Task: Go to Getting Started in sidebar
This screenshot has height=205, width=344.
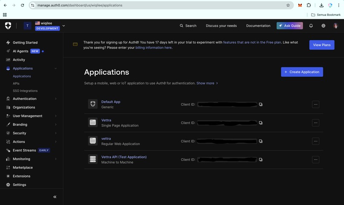Action: click(x=25, y=43)
